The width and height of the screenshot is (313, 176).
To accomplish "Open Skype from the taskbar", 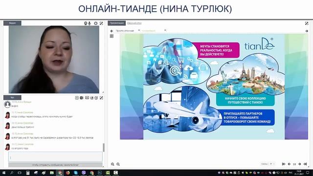I will click(x=76, y=173).
